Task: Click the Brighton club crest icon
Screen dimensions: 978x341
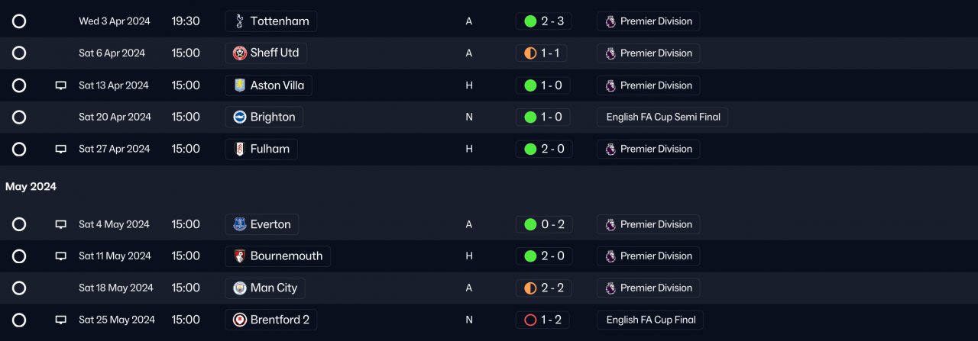Action: coord(240,117)
